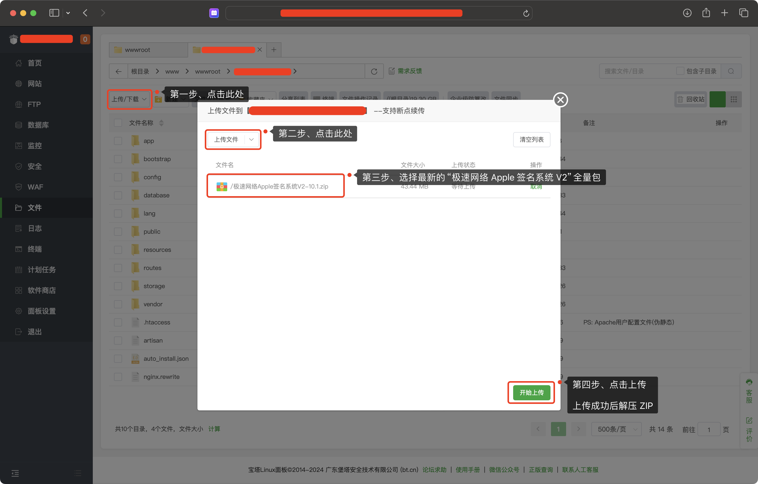Open the 500条/页 page size dropdown
Image resolution: width=758 pixels, height=484 pixels.
(616, 429)
